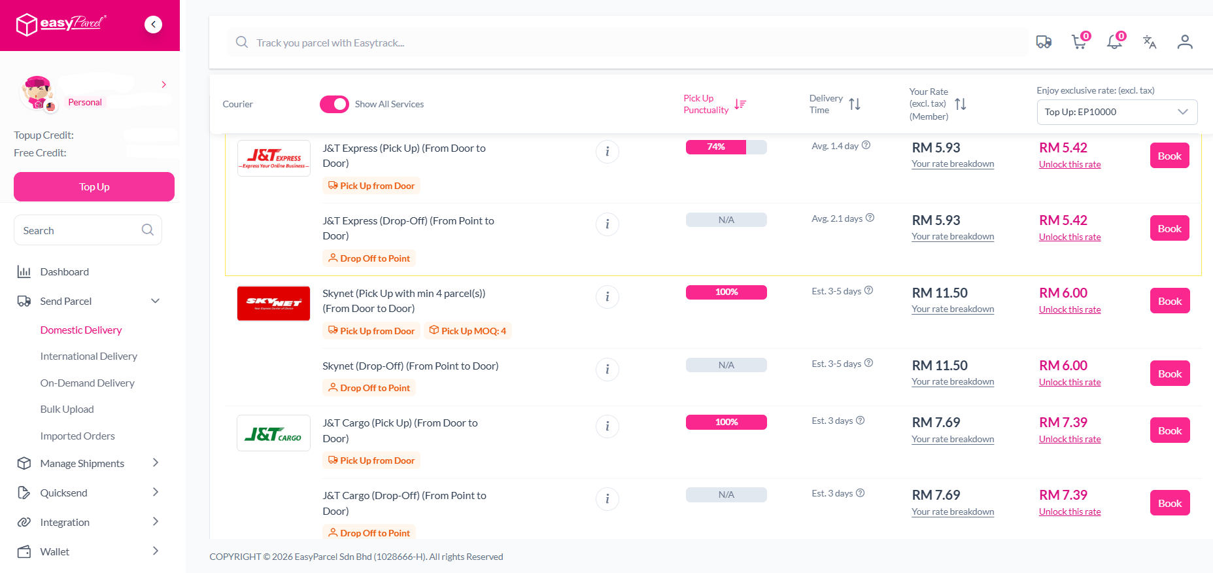
Task: Select Imported Orders menu item
Action: 77,436
